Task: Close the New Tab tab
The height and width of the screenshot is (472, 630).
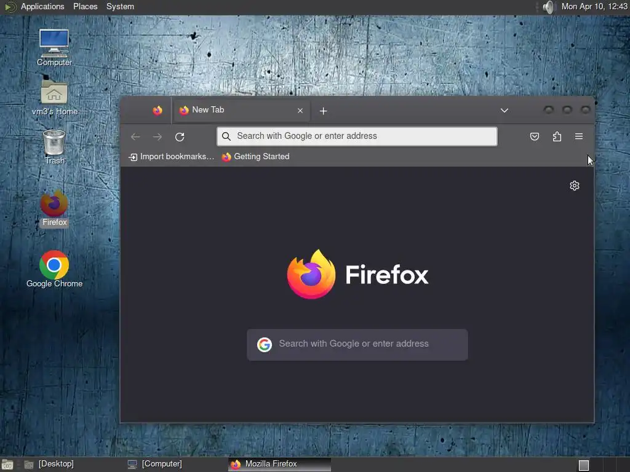Action: click(x=300, y=111)
